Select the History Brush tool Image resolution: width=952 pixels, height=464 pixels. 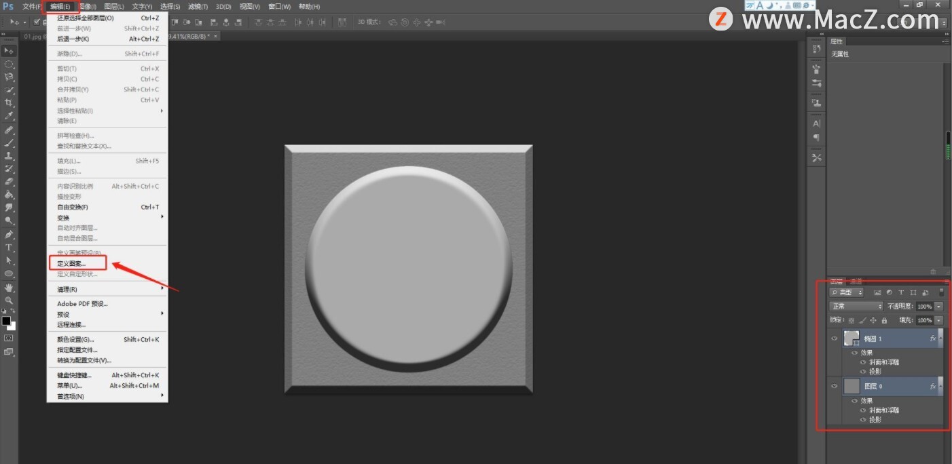(9, 168)
